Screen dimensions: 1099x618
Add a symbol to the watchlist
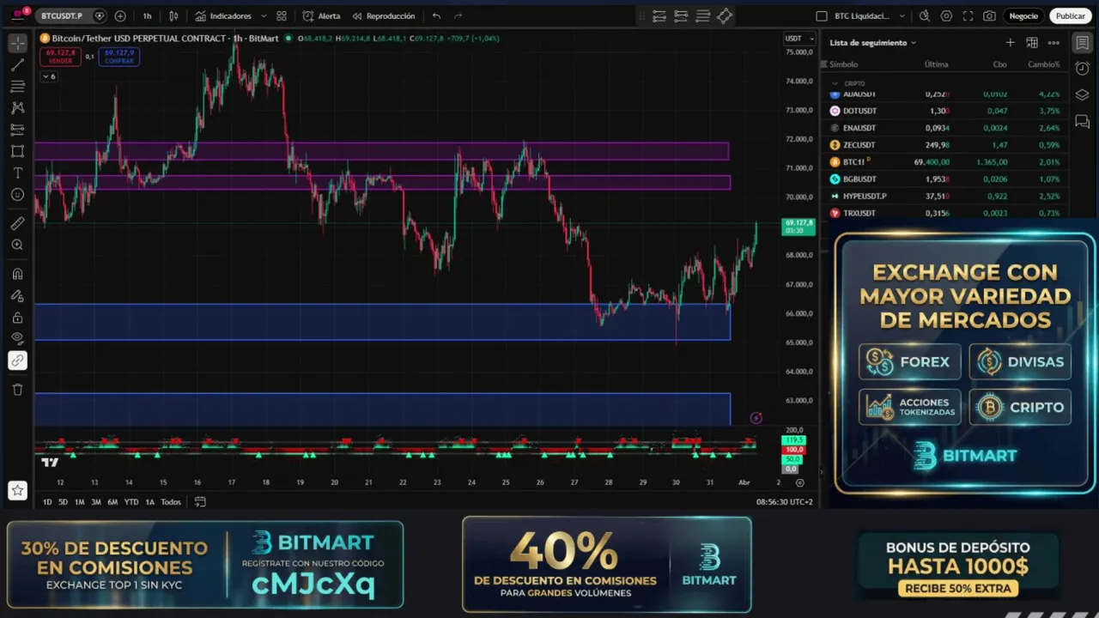[x=1011, y=43]
